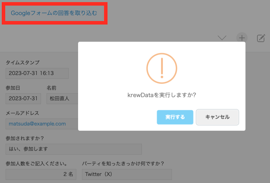The width and height of the screenshot is (270, 183).
Task: Click the メールアドレス field label
Action: coord(22,113)
